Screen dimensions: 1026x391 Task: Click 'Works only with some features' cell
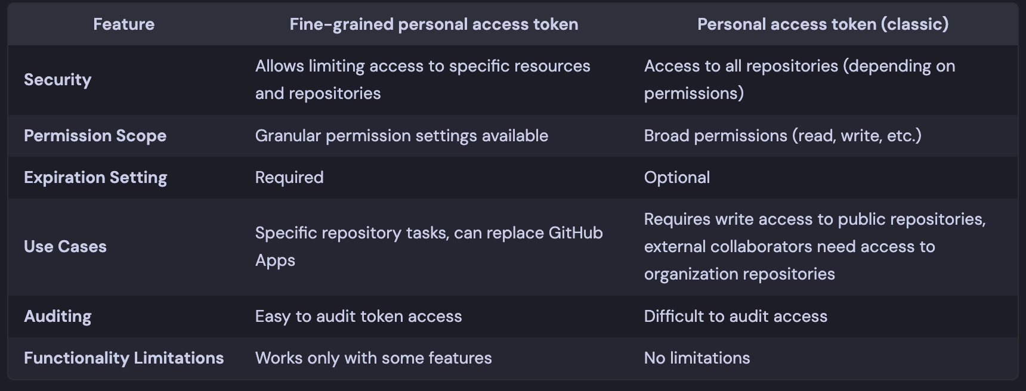click(373, 358)
